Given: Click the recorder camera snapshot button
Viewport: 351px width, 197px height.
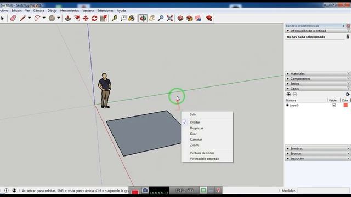Looking at the screenshot, I should click(x=145, y=190).
